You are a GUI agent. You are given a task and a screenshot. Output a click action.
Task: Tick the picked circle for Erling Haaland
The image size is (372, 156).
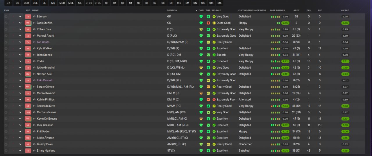(x=6, y=151)
